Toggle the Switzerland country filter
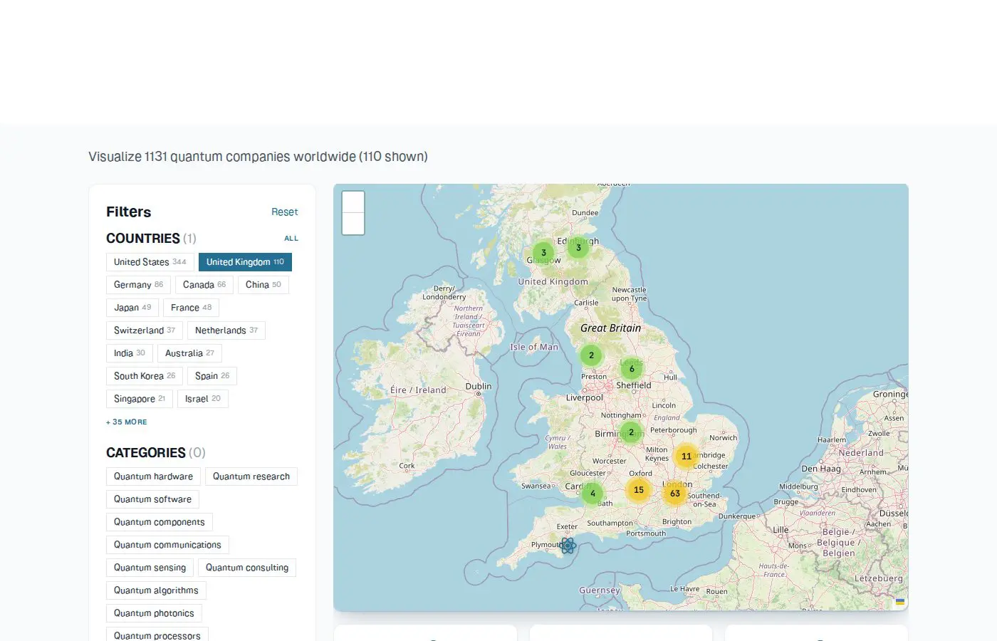 [x=145, y=330]
